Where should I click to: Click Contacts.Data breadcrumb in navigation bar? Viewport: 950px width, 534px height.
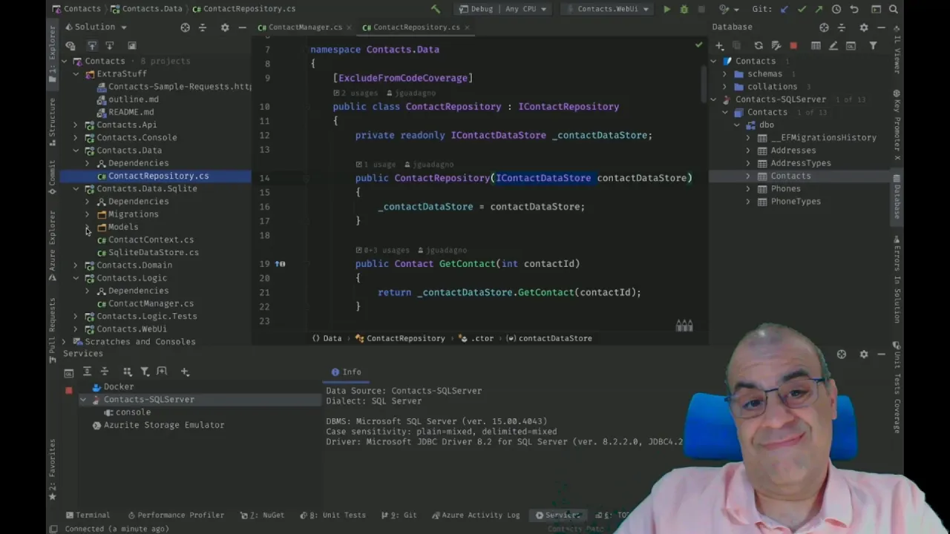(147, 9)
